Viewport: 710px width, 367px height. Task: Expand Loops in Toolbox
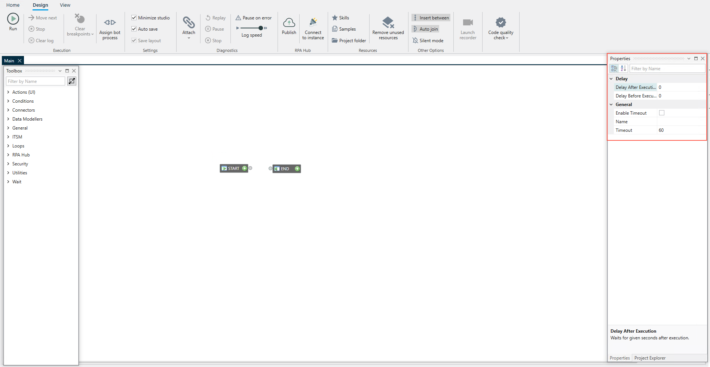8,146
